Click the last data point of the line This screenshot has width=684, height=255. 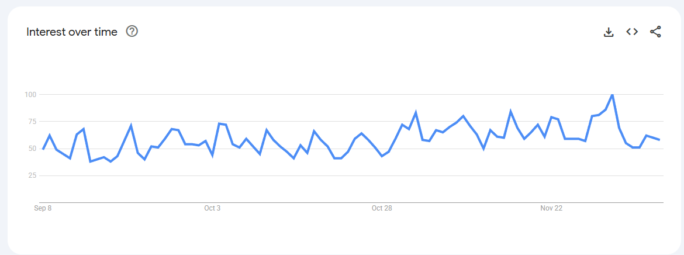(659, 140)
